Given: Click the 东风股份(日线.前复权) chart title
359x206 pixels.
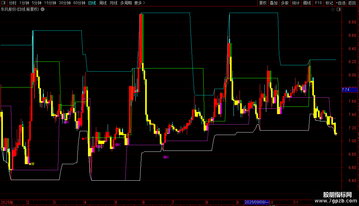Looking at the screenshot, I should click(20, 10).
